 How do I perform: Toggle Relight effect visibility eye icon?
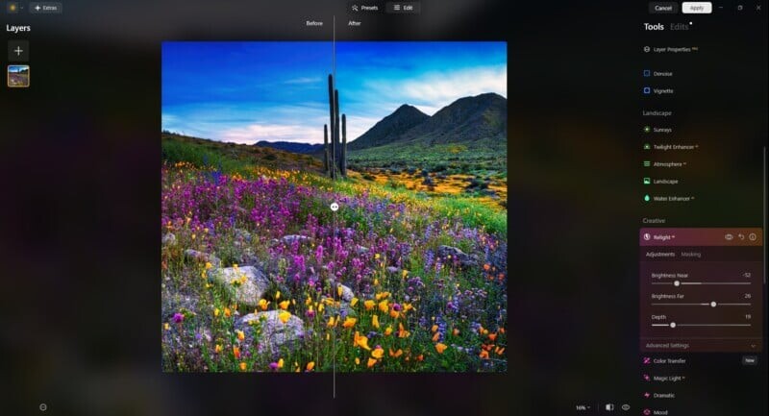click(729, 236)
